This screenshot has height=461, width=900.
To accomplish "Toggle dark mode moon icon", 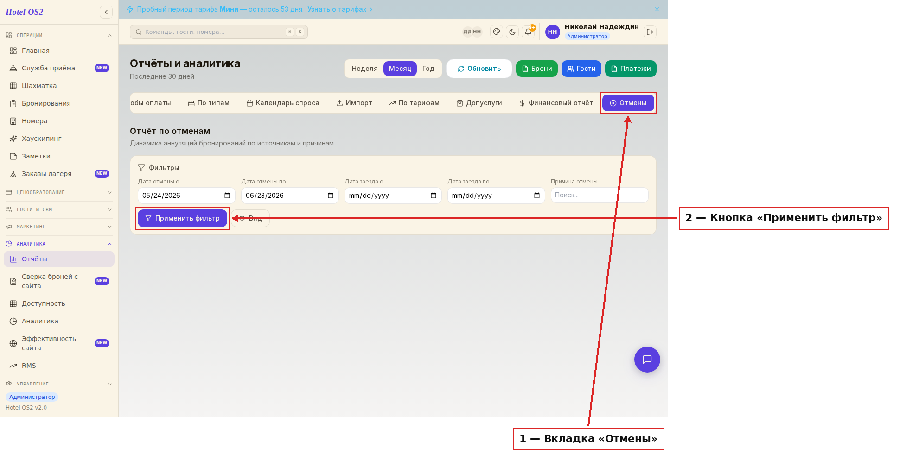I will pos(512,32).
